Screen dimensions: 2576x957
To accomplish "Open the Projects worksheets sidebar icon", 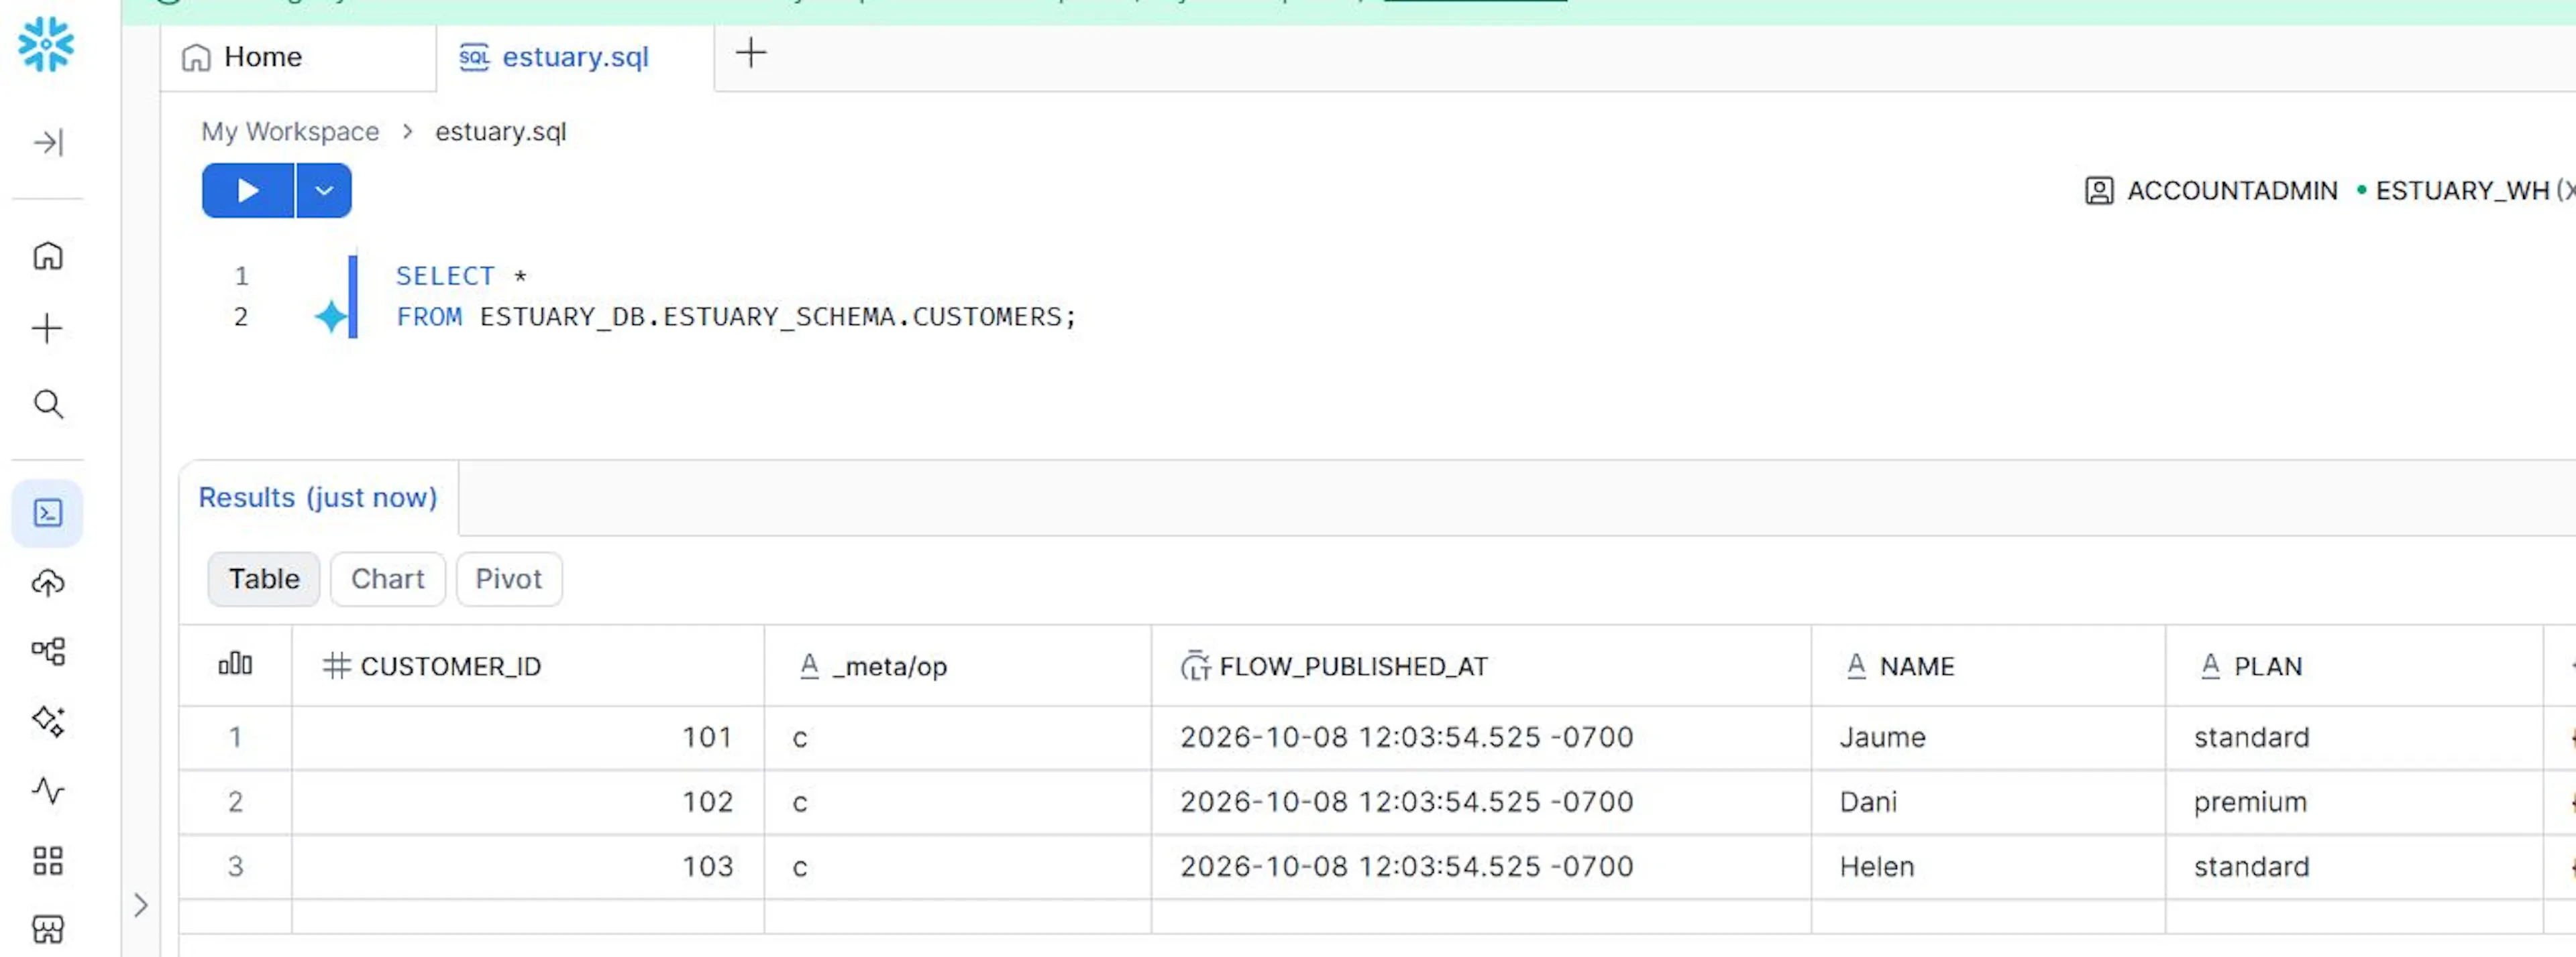I will (47, 513).
